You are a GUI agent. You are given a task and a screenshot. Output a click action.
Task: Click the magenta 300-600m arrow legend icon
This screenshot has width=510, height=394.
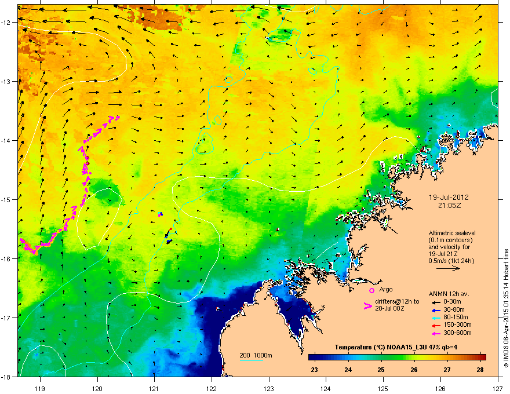pyautogui.click(x=436, y=333)
